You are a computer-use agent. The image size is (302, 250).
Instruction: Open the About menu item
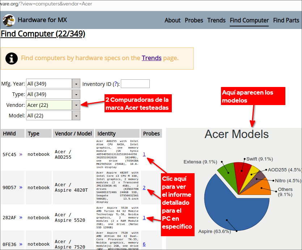(x=173, y=20)
